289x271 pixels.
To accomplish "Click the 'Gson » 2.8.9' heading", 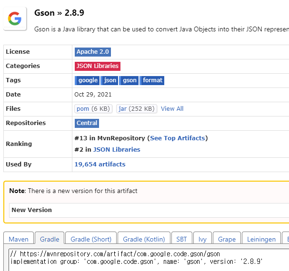I will point(59,13).
